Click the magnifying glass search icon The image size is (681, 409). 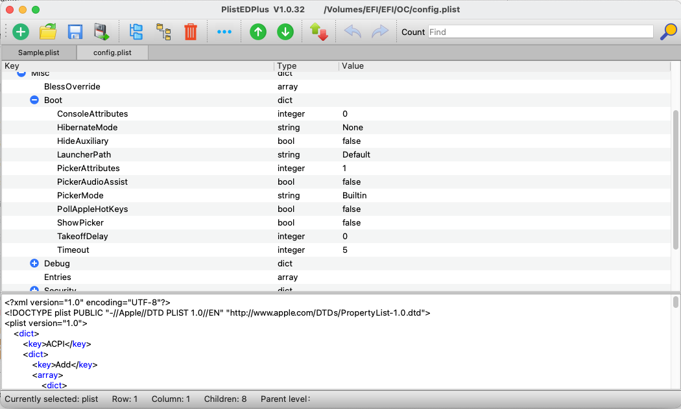click(x=668, y=32)
